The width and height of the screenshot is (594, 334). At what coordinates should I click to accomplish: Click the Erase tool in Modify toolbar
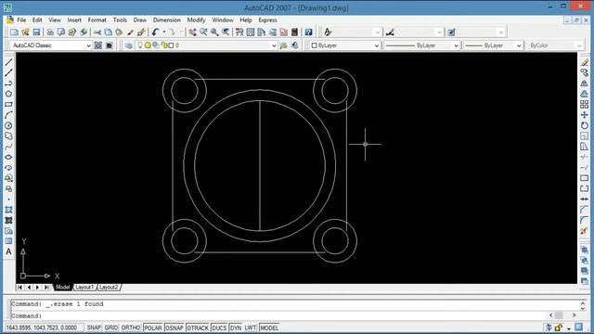click(585, 62)
